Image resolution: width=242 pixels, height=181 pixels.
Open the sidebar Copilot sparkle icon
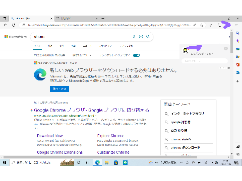[x=237, y=41]
